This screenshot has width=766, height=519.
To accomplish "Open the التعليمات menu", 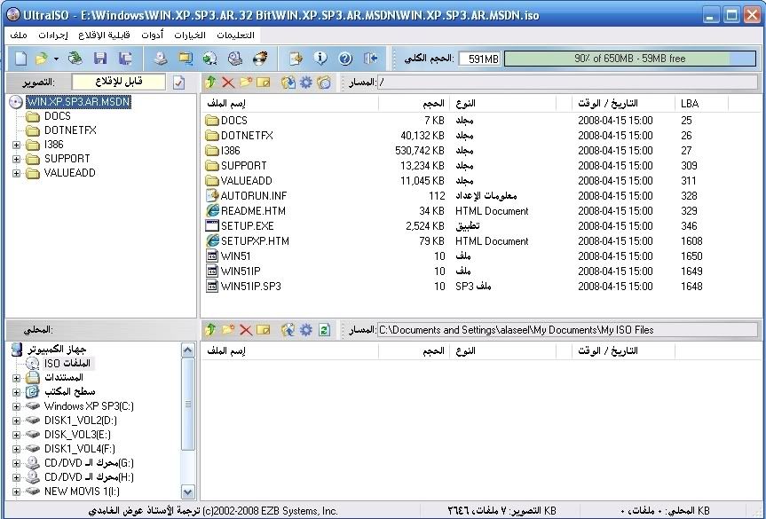I will (x=236, y=35).
